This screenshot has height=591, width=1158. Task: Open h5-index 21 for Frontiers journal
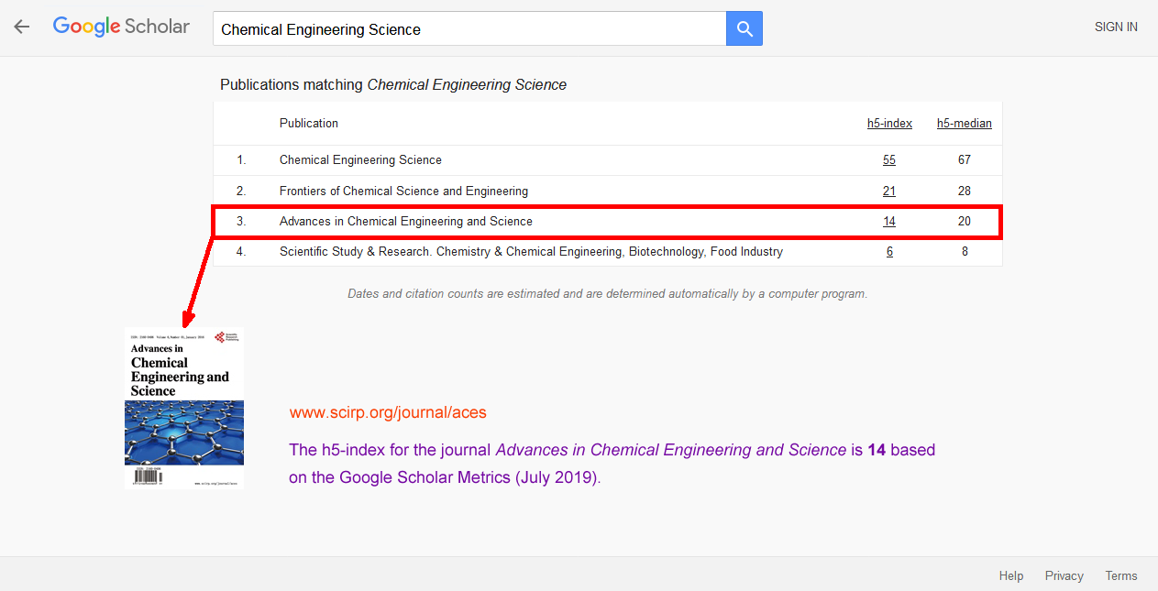(x=889, y=191)
